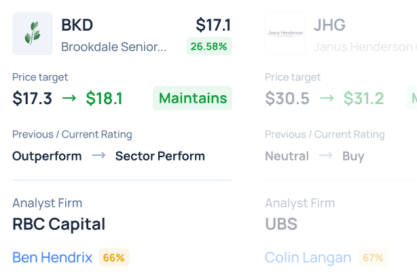The image size is (417, 279).
Task: Open the Brookdale Senior leaf logo
Action: click(x=33, y=33)
